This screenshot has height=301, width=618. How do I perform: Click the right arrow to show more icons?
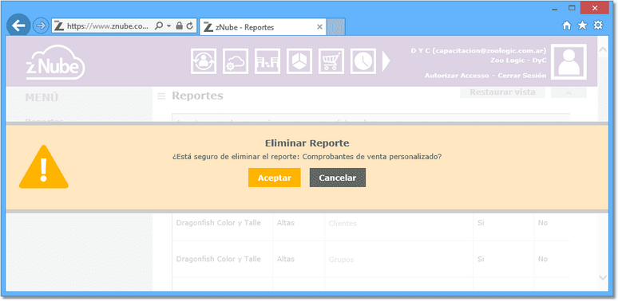[386, 61]
